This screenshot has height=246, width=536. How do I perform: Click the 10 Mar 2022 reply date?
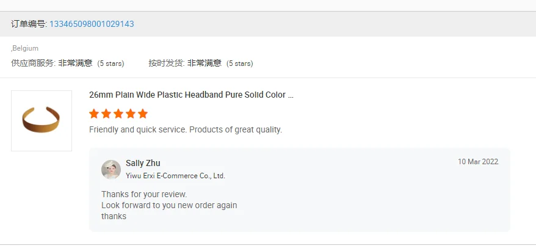478,162
